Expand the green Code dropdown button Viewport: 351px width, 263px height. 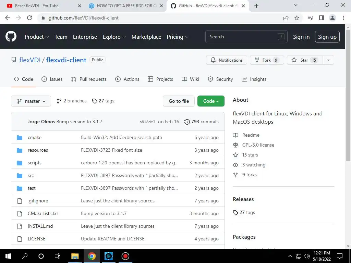click(211, 101)
